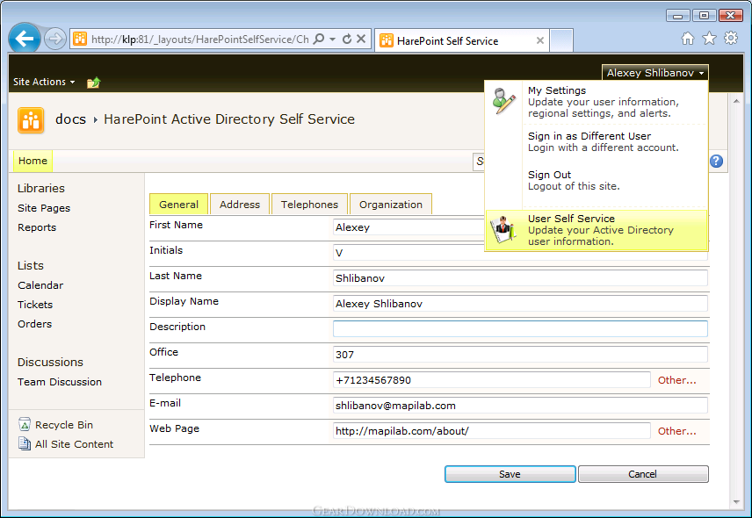
Task: Open the Recycle Bin link
Action: pyautogui.click(x=64, y=425)
